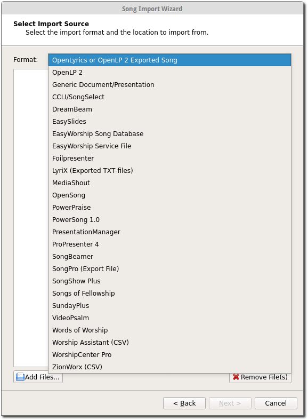Image resolution: width=308 pixels, height=420 pixels.
Task: Select Foilpresenter in the dropdown list
Action: [x=169, y=159]
